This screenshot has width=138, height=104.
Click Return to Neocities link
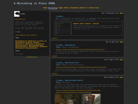pyautogui.click(x=89, y=8)
